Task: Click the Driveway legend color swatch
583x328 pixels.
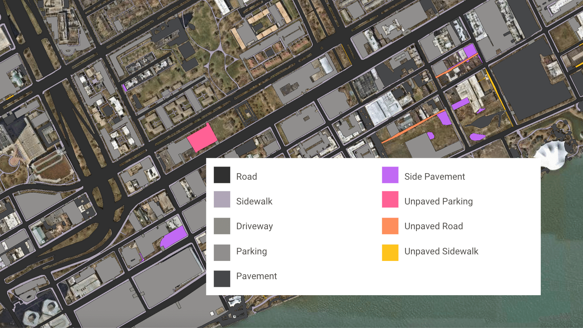Action: click(222, 226)
